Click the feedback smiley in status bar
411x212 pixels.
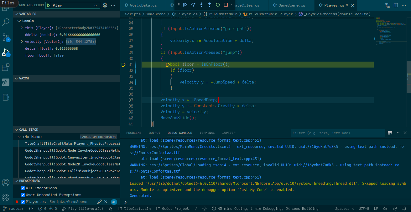click(205, 209)
